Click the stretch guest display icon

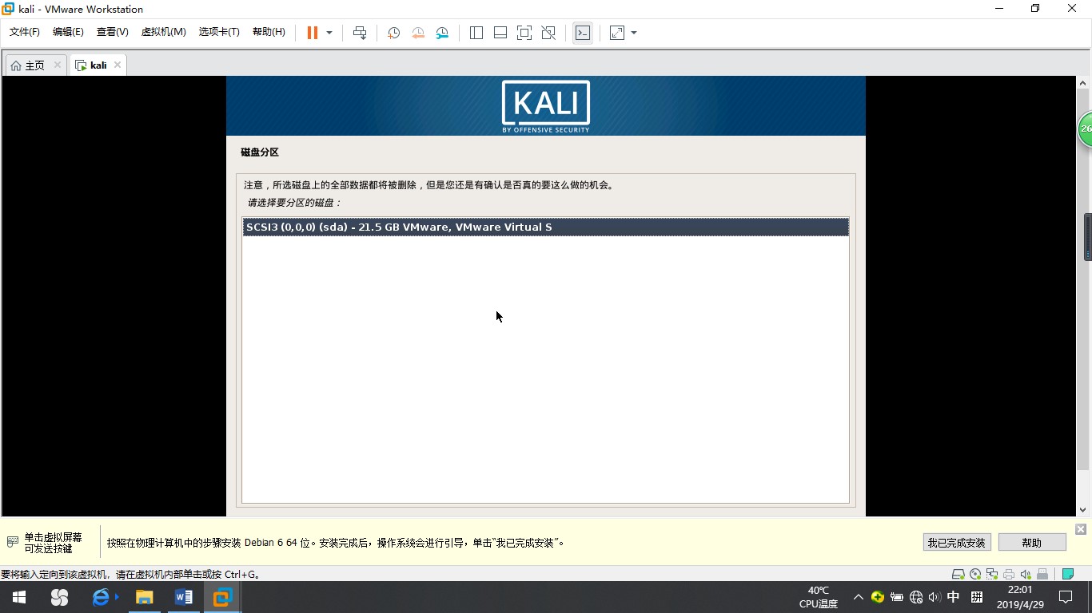(x=617, y=33)
